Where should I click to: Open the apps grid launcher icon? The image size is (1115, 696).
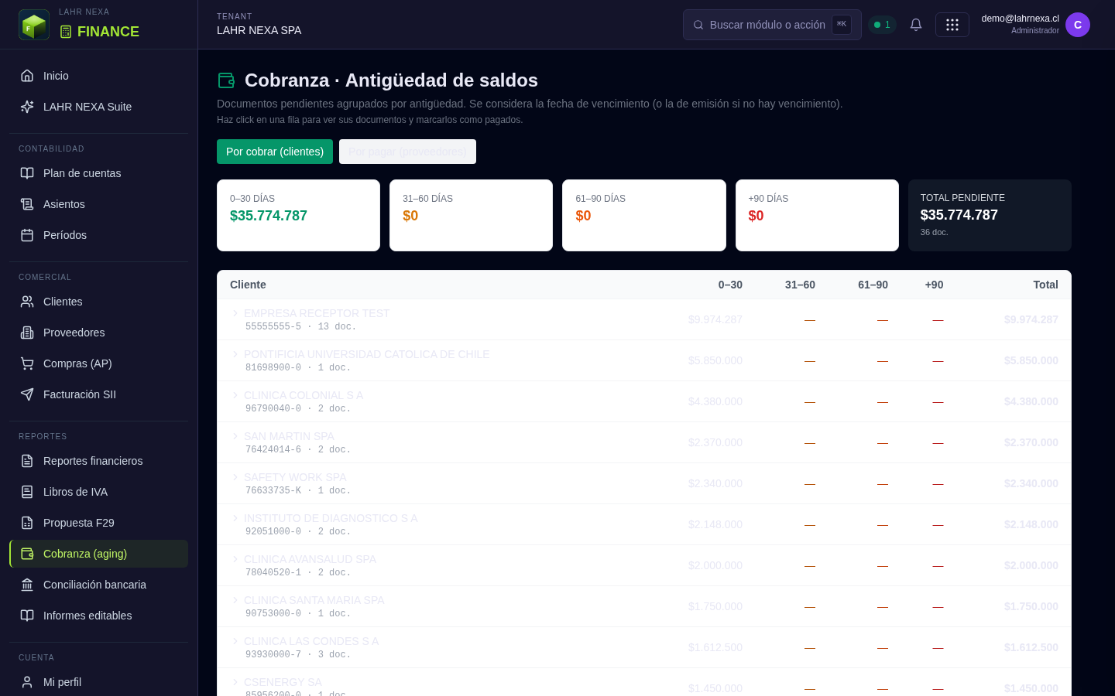click(952, 25)
